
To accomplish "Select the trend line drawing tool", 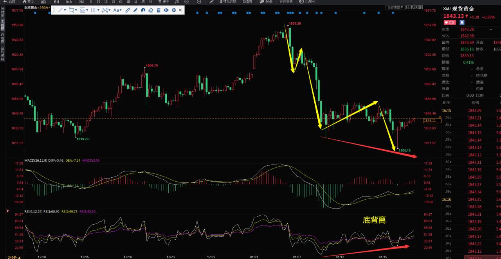I will 60,10.
